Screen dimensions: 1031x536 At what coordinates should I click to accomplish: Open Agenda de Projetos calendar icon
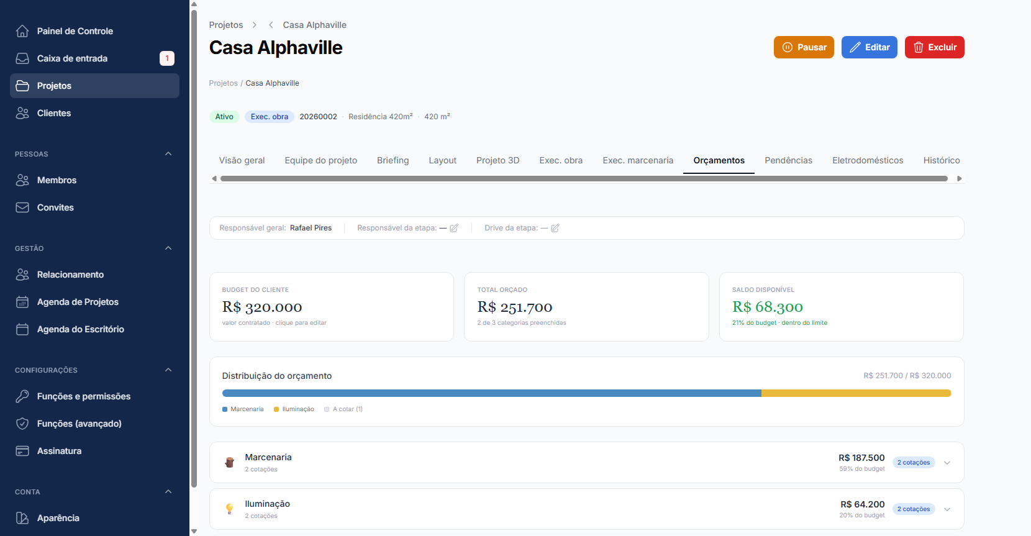(x=22, y=302)
